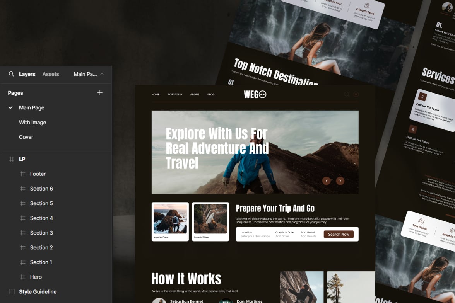Switch to the Assets tab
The width and height of the screenshot is (455, 303).
point(50,74)
